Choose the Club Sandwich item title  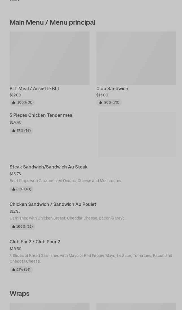[112, 89]
